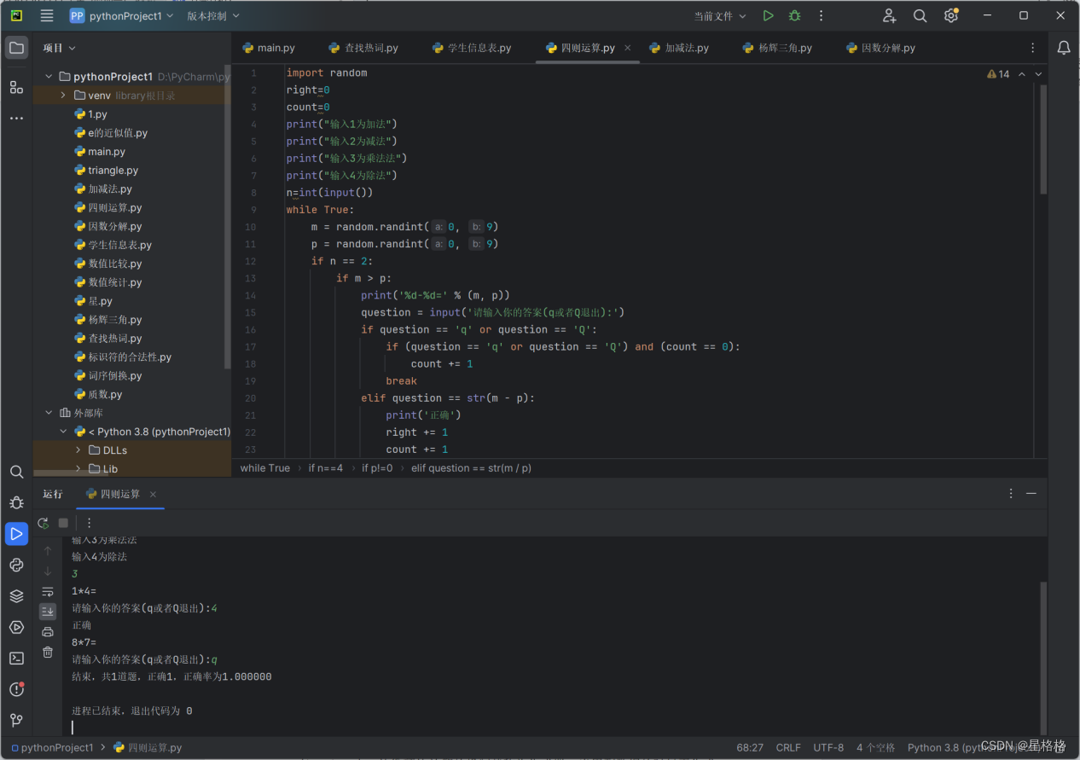Screen dimensions: 1080x760
Task: Click the editor vertical scrollbar
Action: click(x=1042, y=141)
